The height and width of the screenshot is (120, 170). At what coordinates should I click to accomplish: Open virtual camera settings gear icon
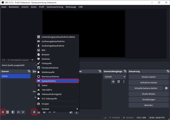(x=166, y=88)
